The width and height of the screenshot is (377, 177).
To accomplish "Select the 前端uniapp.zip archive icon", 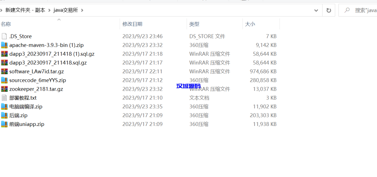I will coord(4,124).
